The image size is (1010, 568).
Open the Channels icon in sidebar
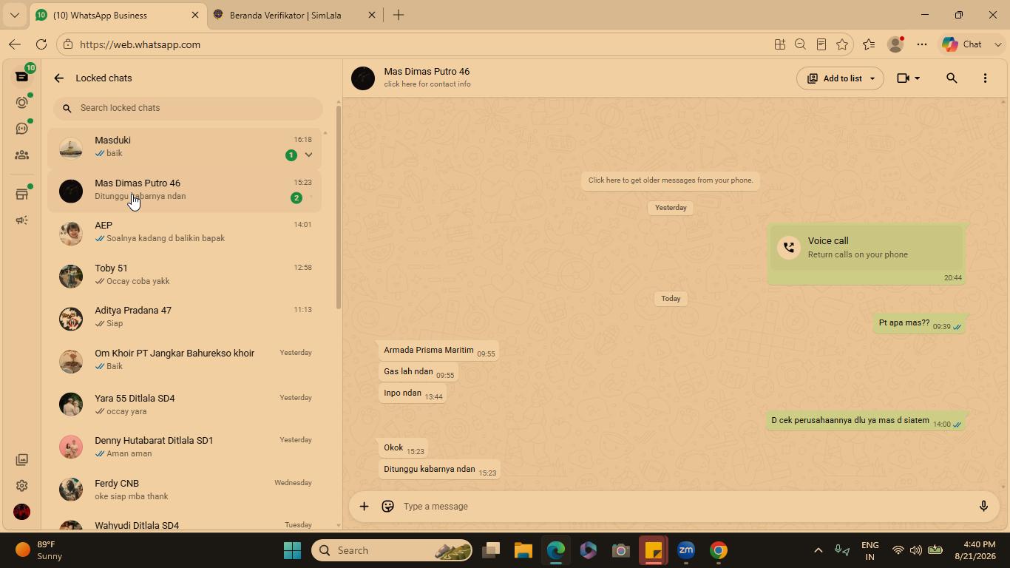22,129
